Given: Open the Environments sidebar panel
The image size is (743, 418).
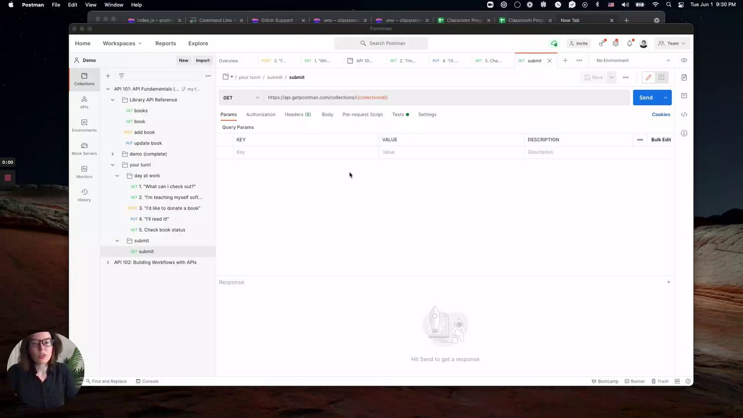Looking at the screenshot, I should [x=84, y=125].
